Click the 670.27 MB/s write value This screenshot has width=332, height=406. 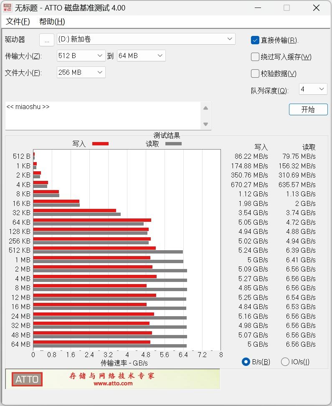click(249, 185)
